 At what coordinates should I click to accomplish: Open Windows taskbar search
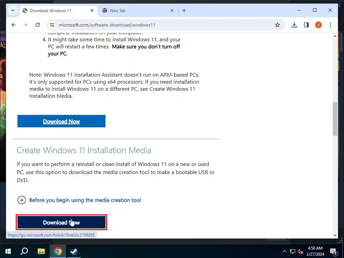coord(24,251)
